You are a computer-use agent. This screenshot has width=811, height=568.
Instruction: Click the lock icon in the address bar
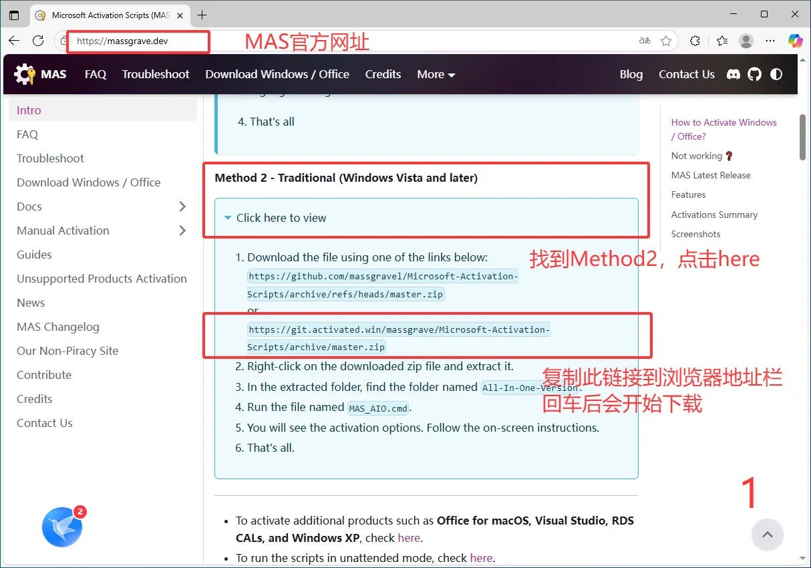[65, 41]
